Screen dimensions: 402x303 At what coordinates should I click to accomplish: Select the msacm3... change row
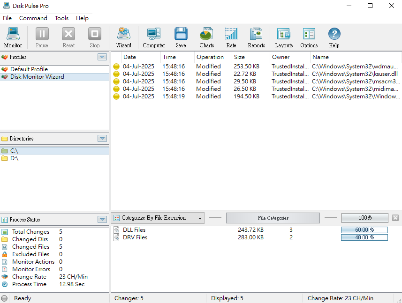tap(257, 81)
